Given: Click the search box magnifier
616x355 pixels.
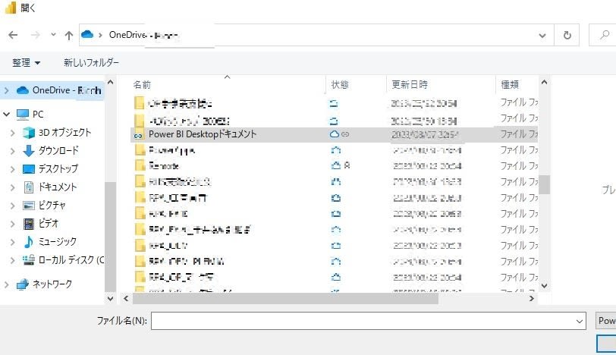Looking at the screenshot, I should coord(604,35).
